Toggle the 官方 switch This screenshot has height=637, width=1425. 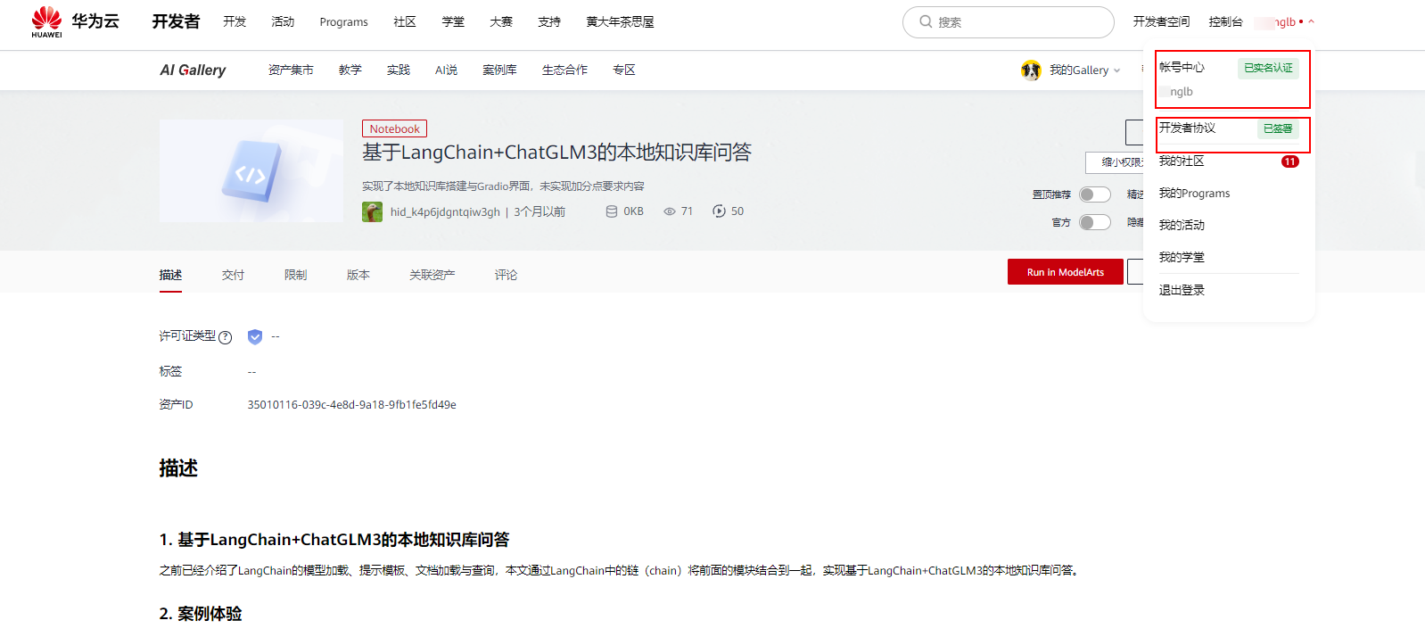click(x=1094, y=222)
